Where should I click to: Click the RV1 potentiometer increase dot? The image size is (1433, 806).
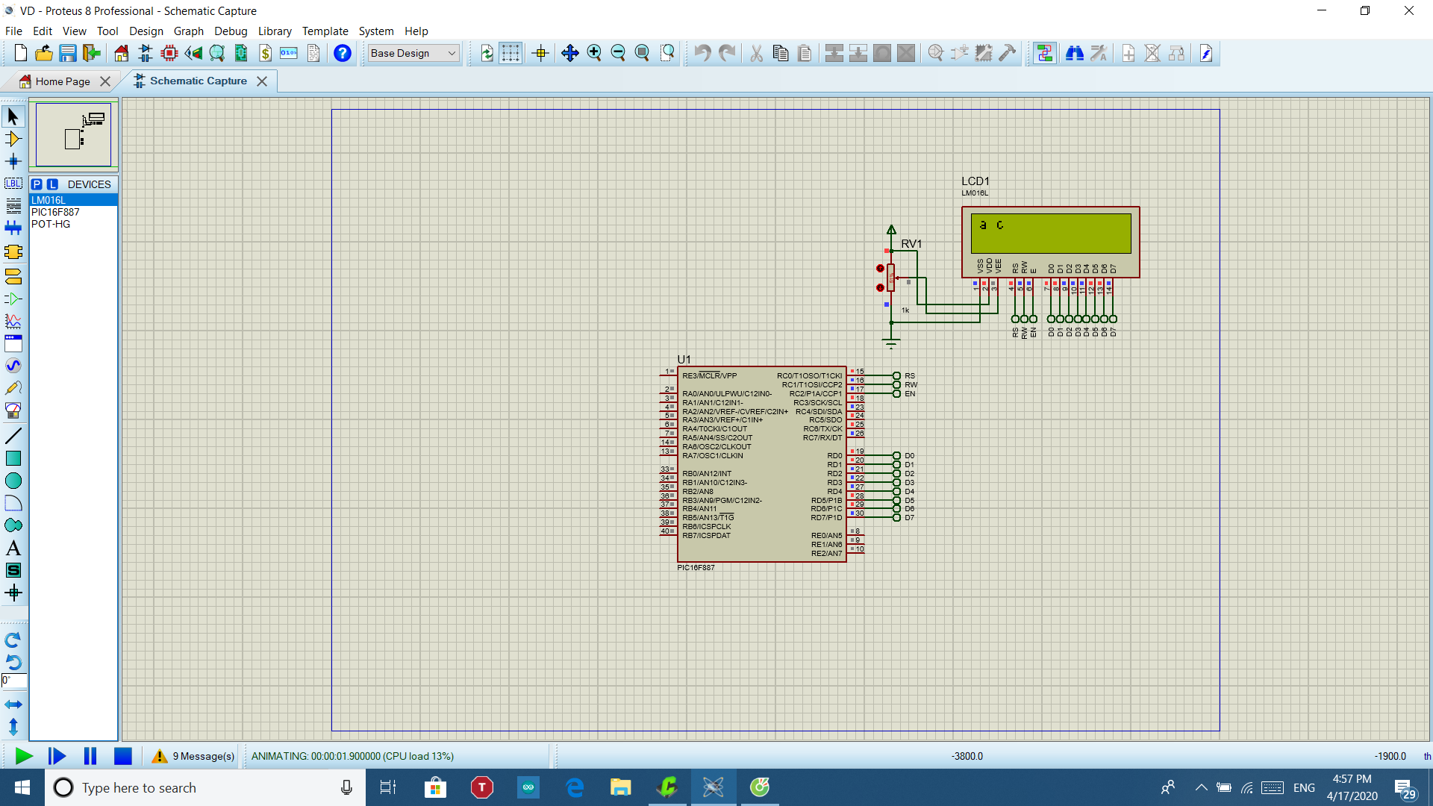point(880,268)
